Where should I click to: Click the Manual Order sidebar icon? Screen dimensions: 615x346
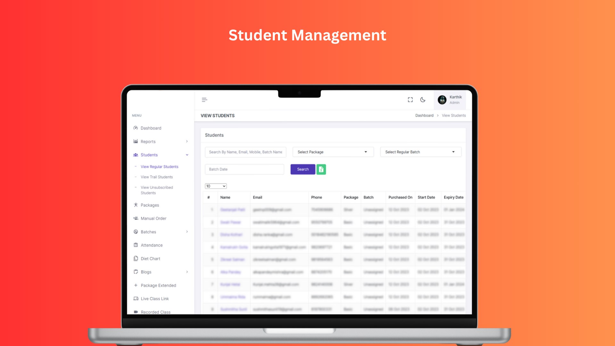click(x=135, y=218)
